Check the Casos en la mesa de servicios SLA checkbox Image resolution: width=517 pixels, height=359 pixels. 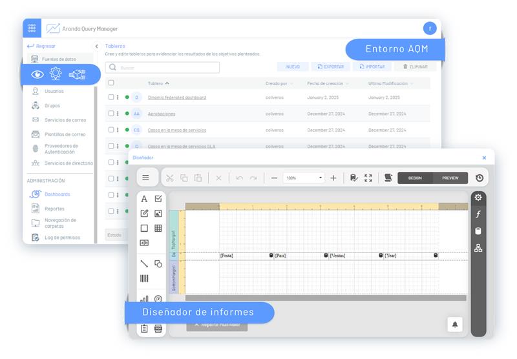(111, 146)
